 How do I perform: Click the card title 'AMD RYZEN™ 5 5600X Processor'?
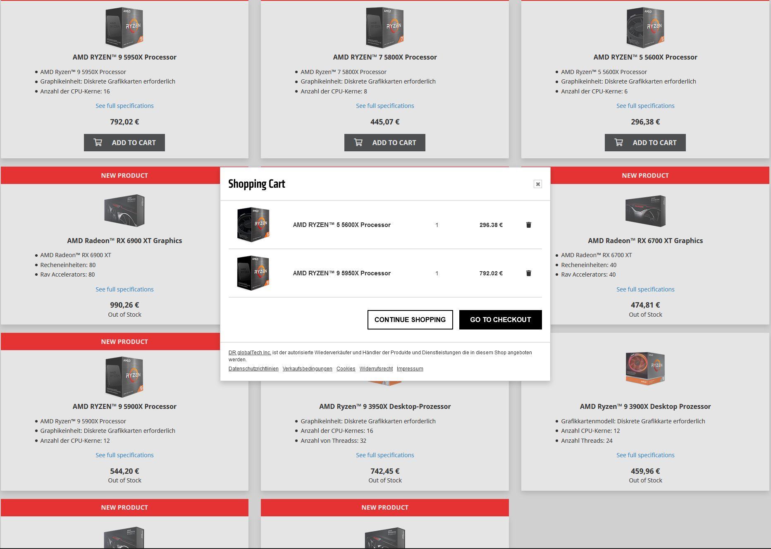pyautogui.click(x=645, y=57)
